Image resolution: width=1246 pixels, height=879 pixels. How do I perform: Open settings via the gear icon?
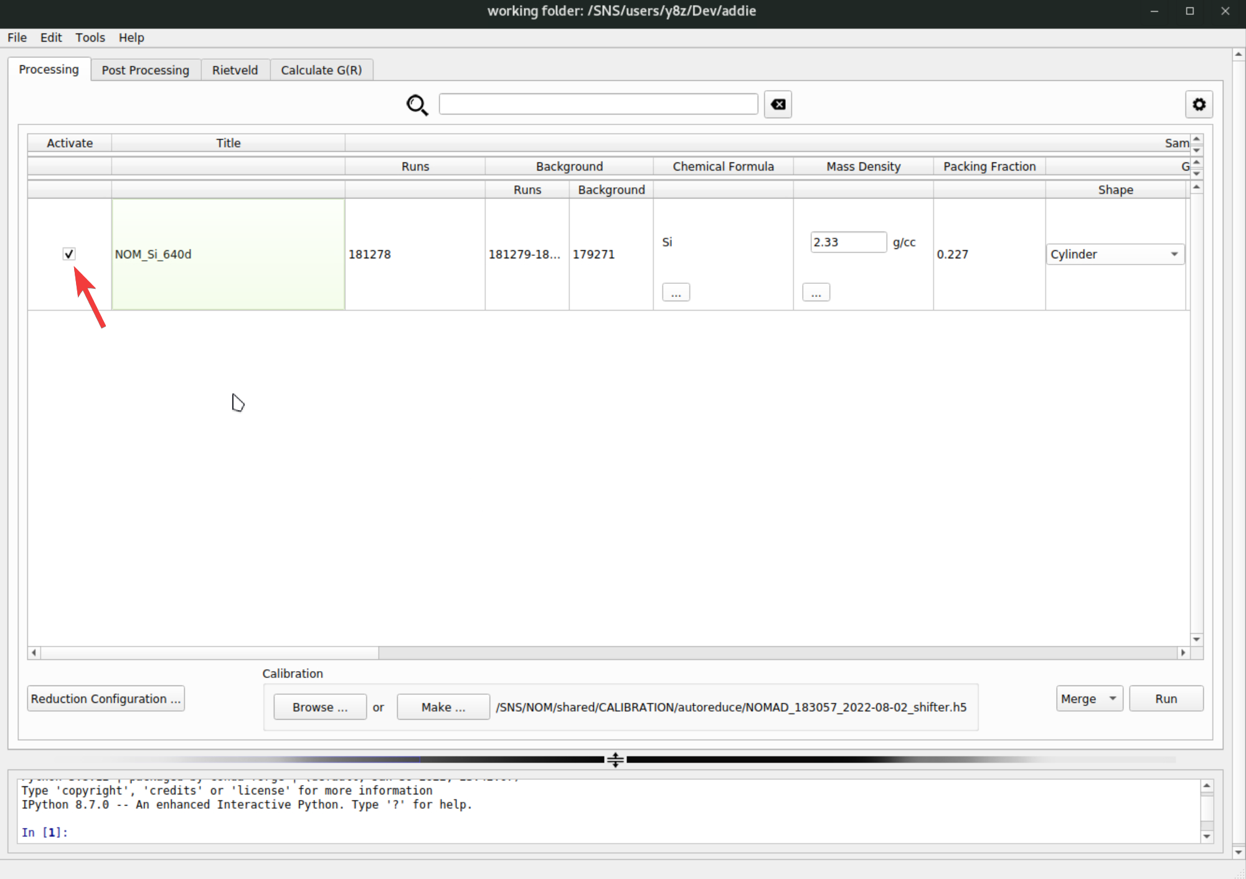pos(1199,105)
